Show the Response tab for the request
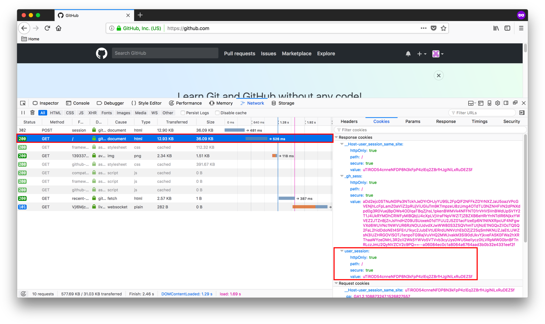 446,122
